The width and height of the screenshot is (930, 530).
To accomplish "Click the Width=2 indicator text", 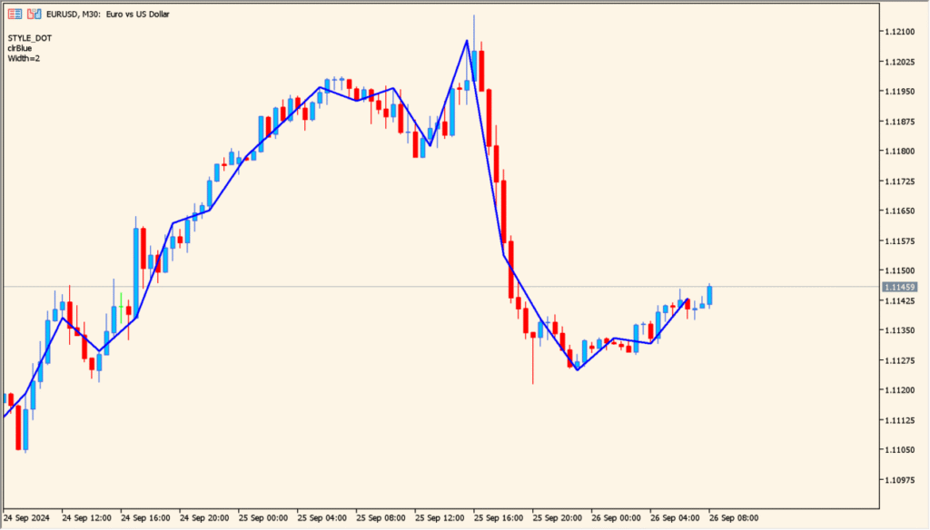I will tap(25, 57).
